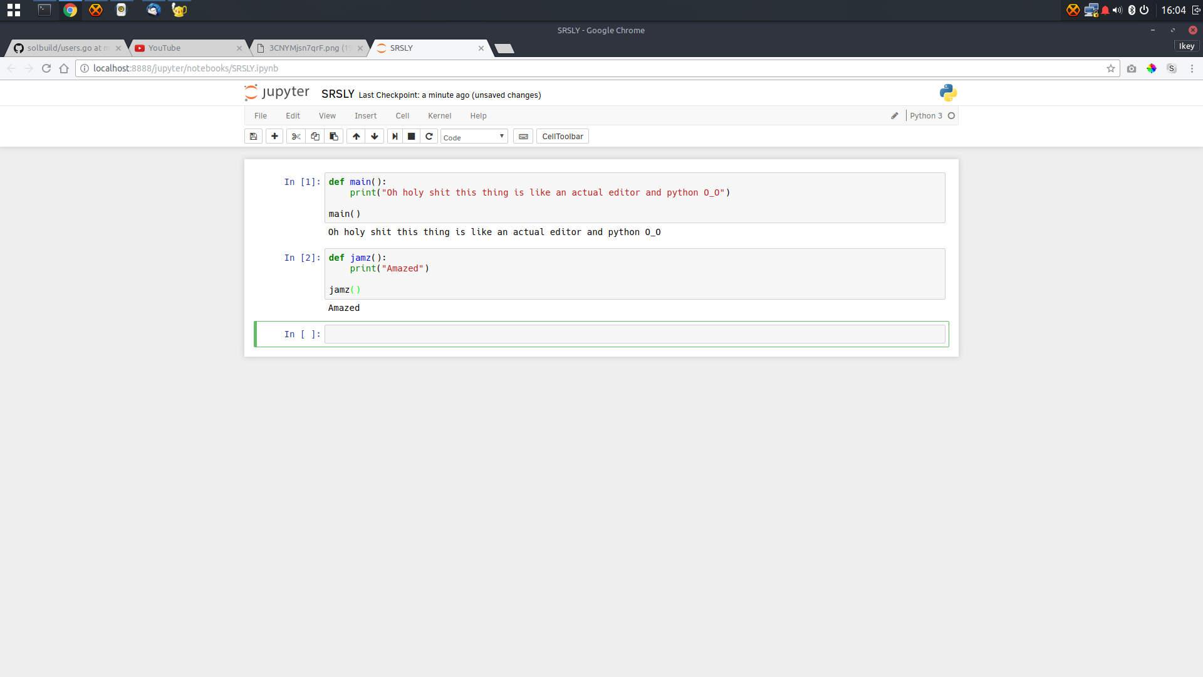Click the kernel idle circle indicator

[x=951, y=116]
